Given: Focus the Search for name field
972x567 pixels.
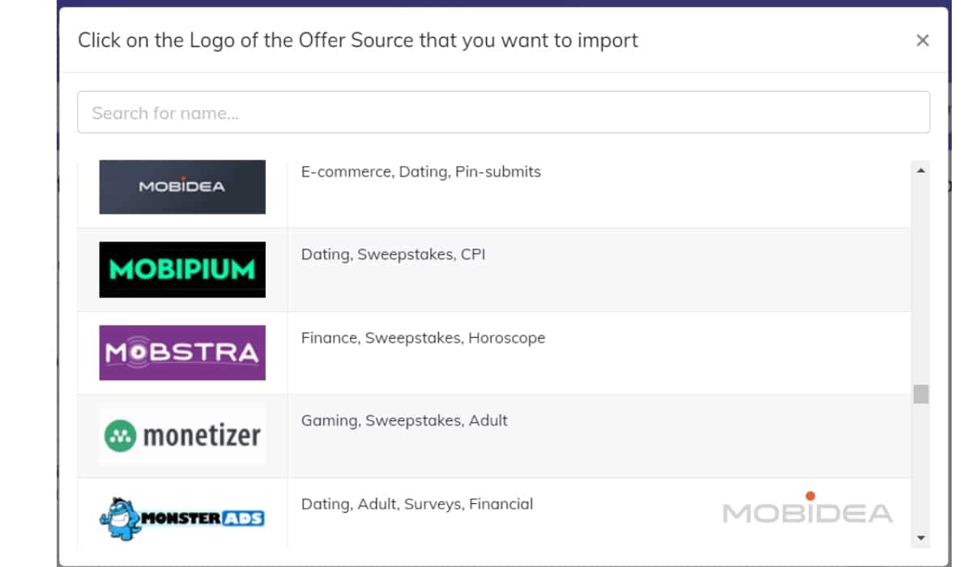Looking at the screenshot, I should tap(503, 112).
